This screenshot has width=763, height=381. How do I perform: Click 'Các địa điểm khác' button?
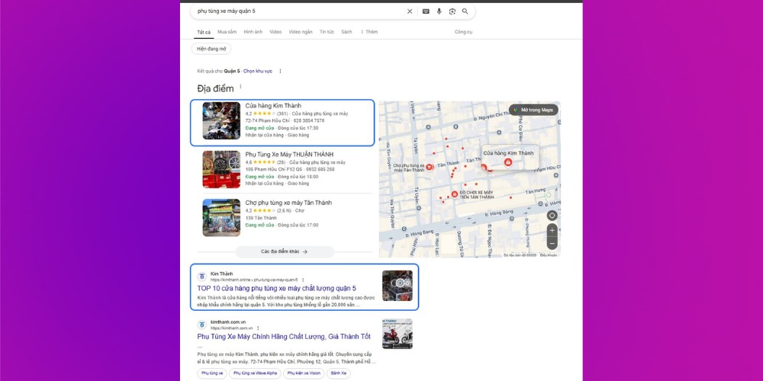point(284,251)
